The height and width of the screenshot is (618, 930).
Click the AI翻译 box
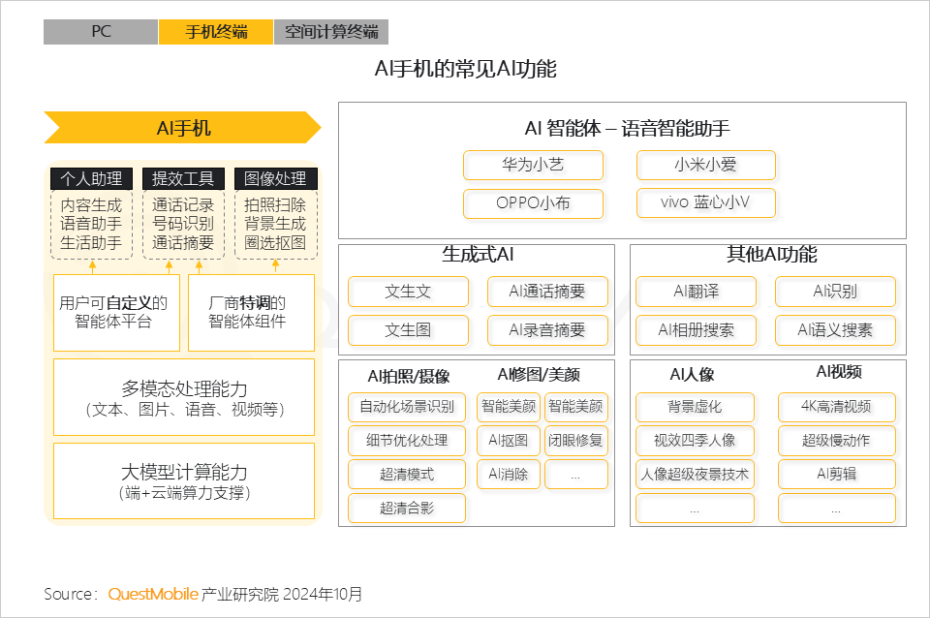point(696,292)
